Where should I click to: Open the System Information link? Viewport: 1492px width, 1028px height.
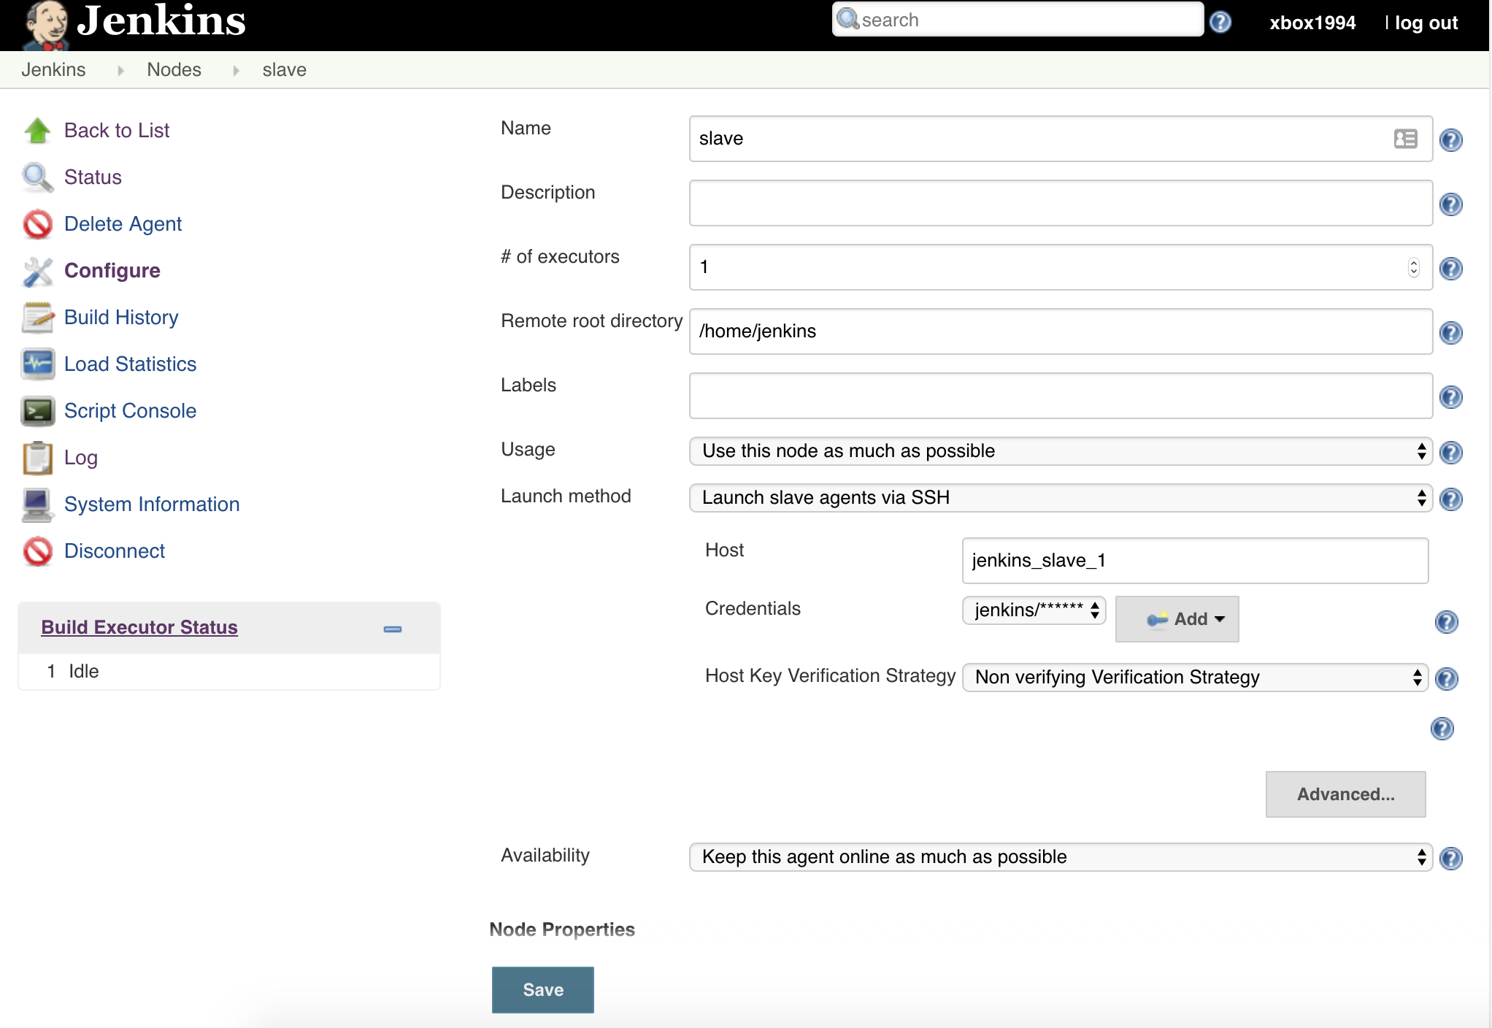pos(152,505)
